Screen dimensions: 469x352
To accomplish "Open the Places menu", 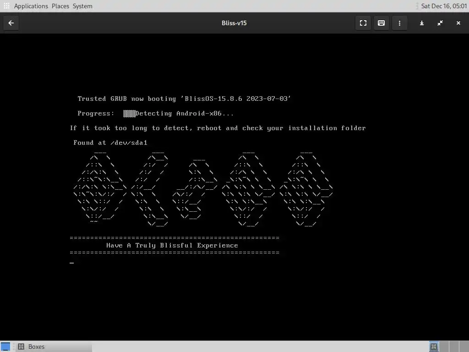I will [x=60, y=6].
